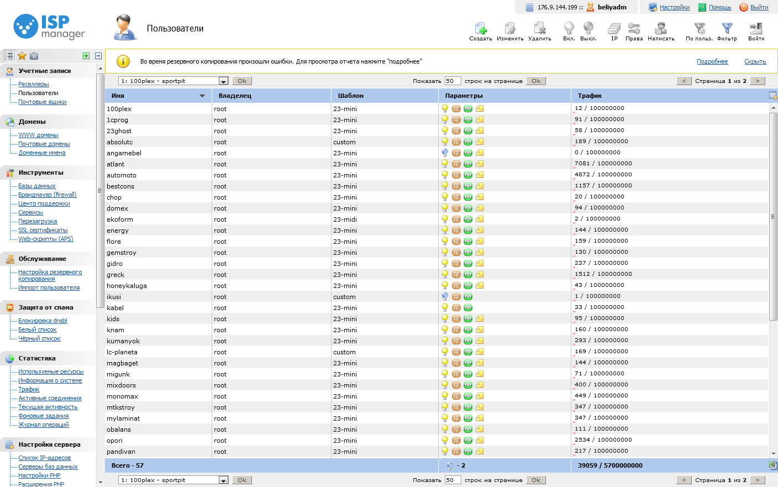This screenshot has width=778, height=487.
Task: Collapse all sidebar sections with minus icon
Action: coord(98,56)
